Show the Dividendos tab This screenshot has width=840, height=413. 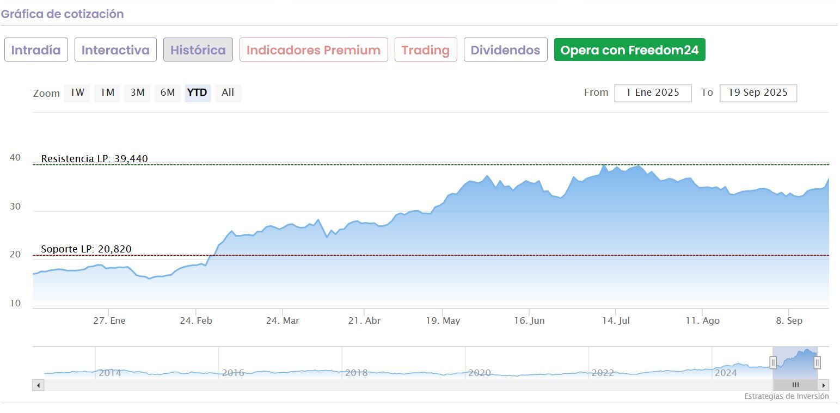coord(505,50)
